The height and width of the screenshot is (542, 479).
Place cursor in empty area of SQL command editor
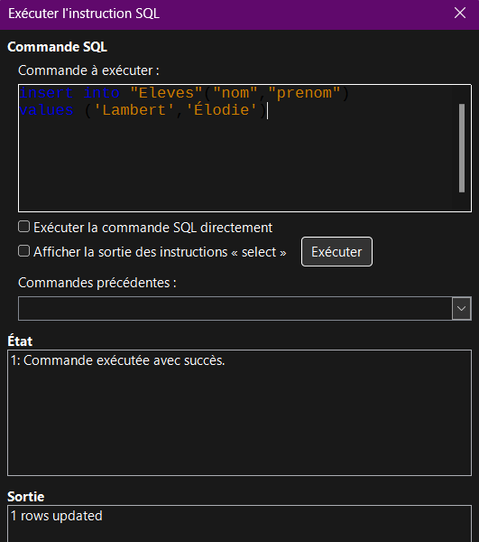[235, 163]
